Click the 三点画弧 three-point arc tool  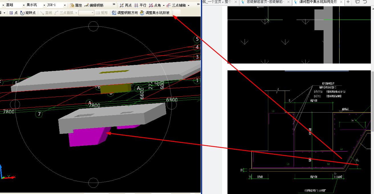64,13
